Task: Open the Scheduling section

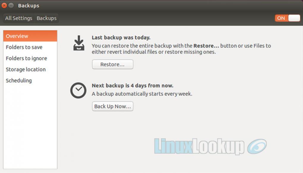Action: [30, 80]
